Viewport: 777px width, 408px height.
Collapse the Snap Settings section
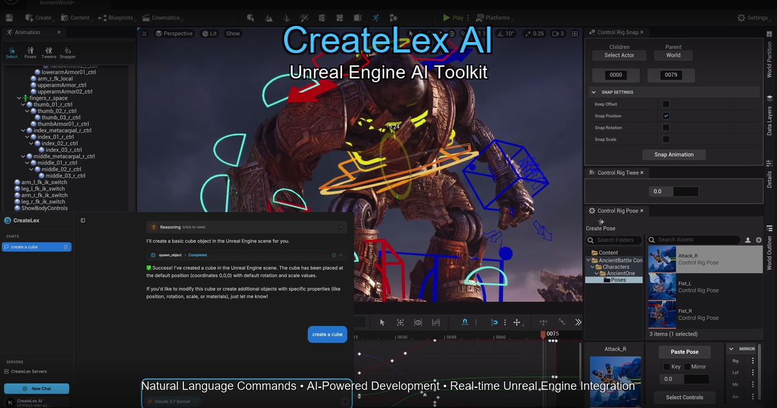(x=594, y=91)
